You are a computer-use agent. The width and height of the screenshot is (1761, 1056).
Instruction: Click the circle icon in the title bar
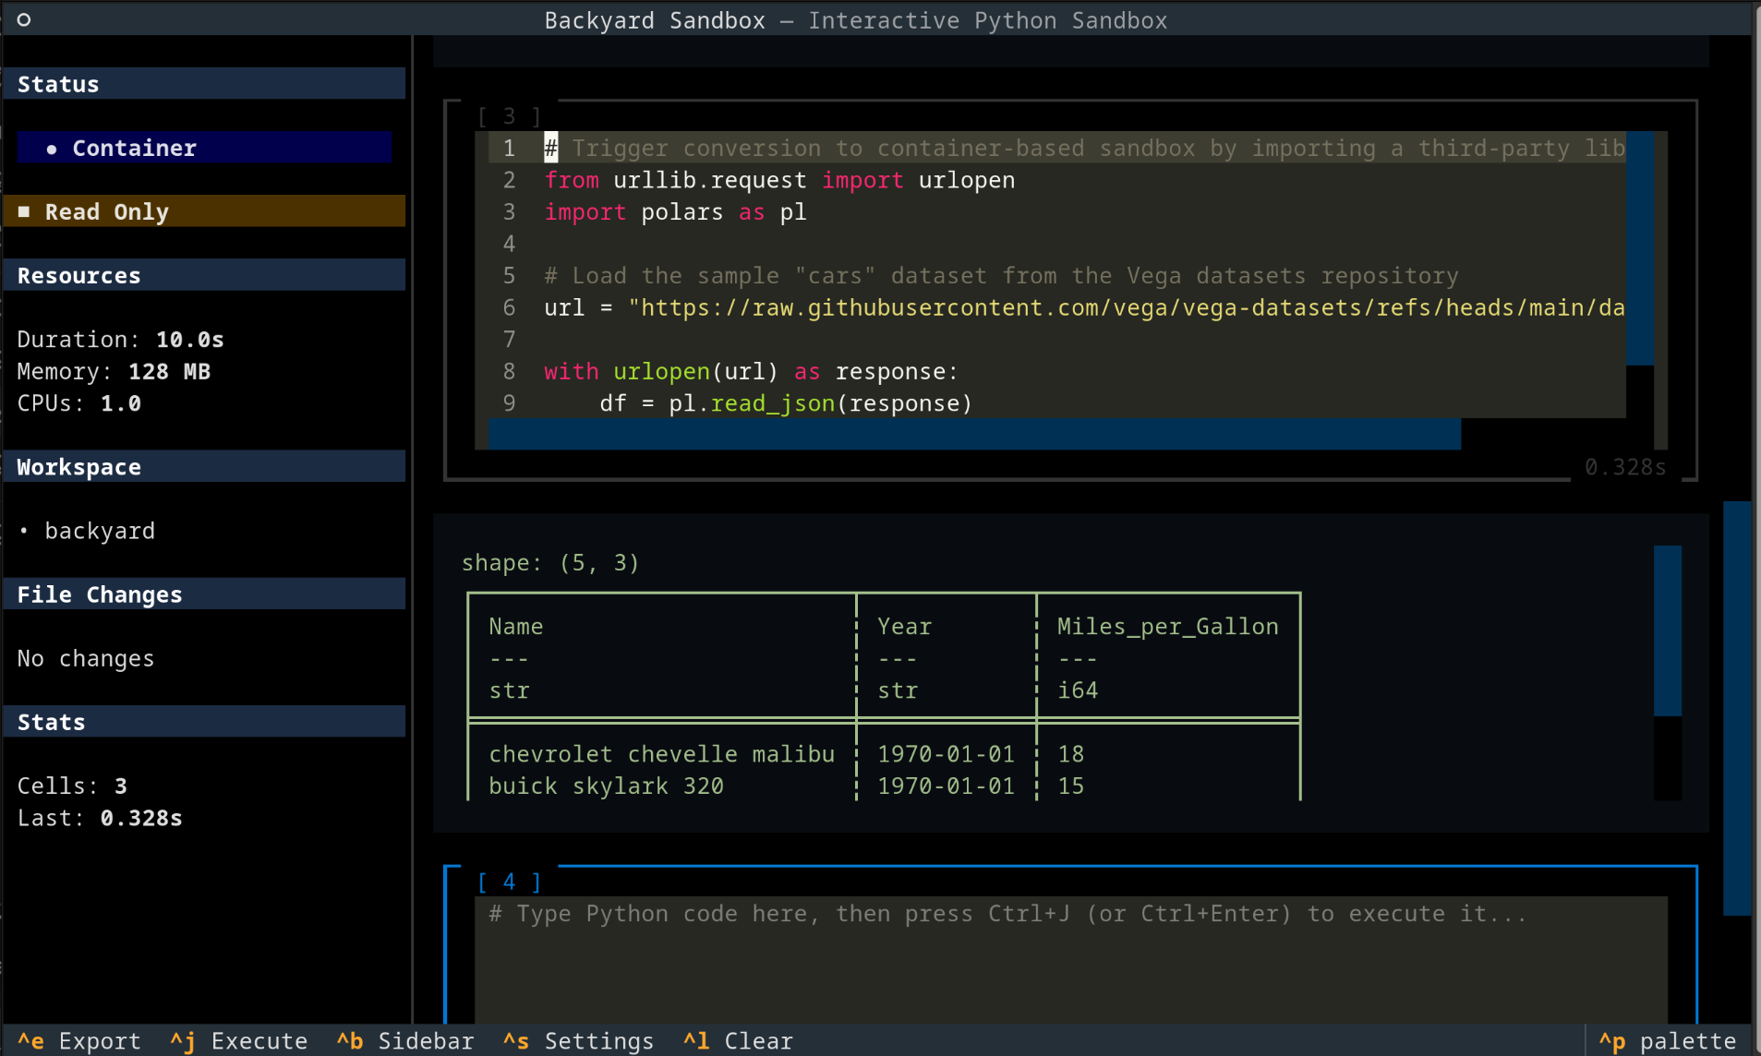click(24, 19)
